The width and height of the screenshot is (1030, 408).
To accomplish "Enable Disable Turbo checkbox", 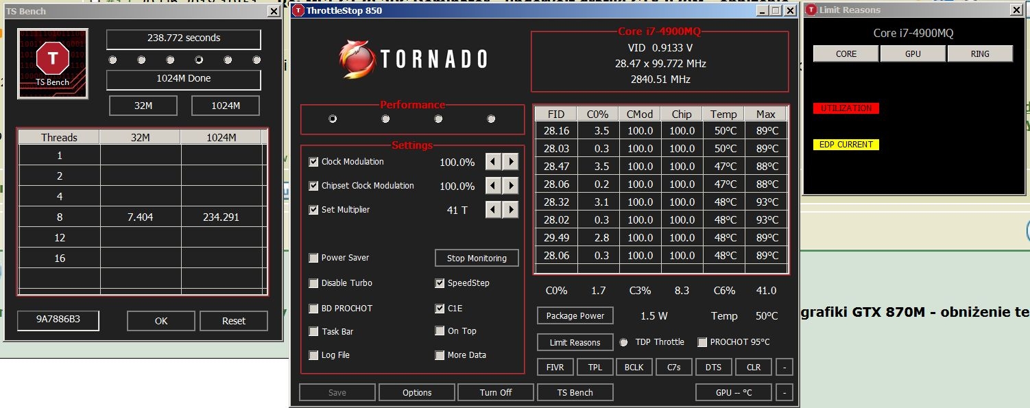I will [313, 283].
